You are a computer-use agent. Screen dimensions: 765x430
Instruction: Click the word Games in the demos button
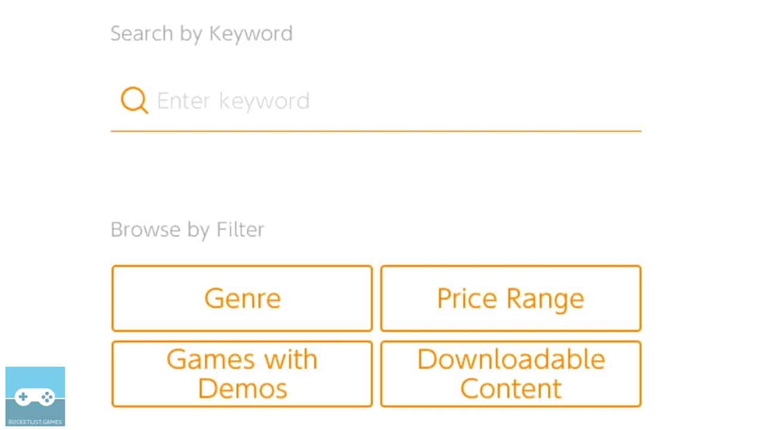(x=208, y=360)
